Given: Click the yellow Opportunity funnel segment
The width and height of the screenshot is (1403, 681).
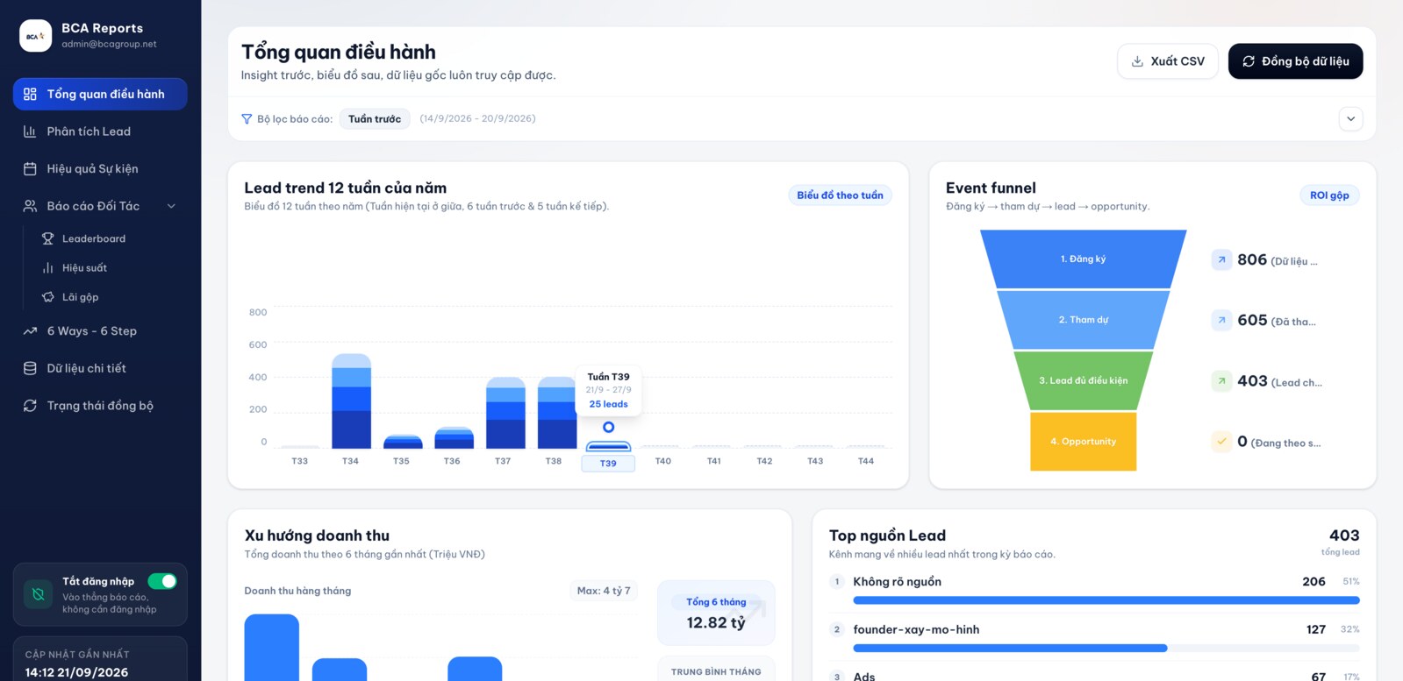Looking at the screenshot, I should (x=1084, y=442).
